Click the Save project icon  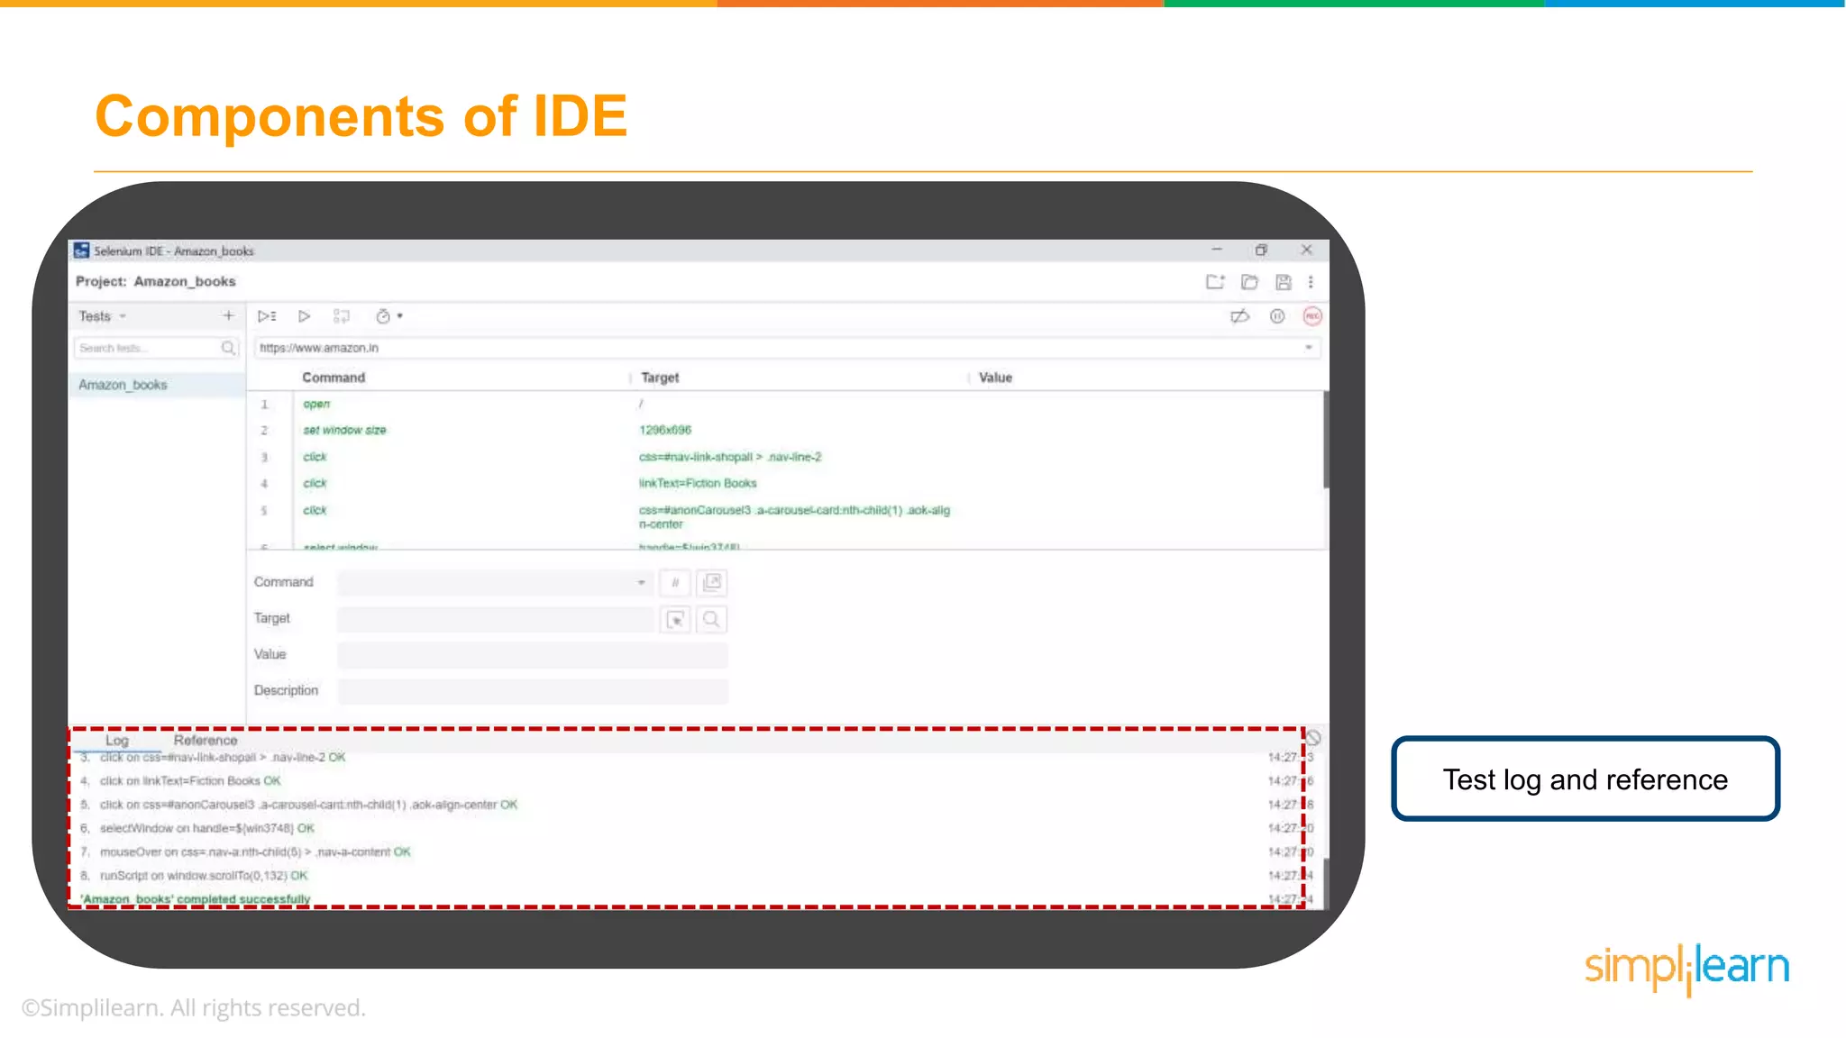coord(1284,282)
